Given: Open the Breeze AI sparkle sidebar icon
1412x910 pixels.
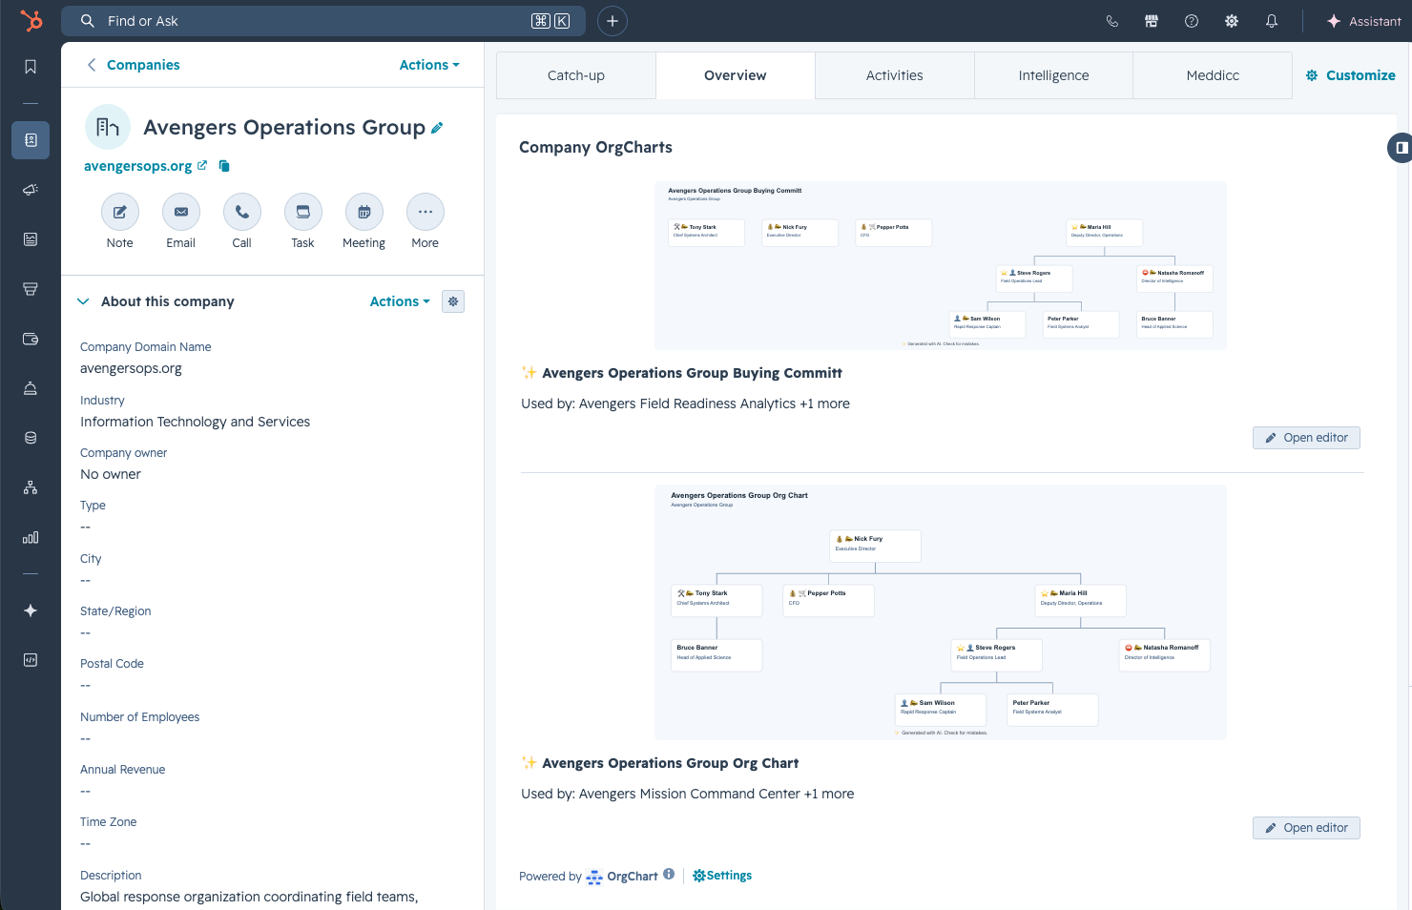Looking at the screenshot, I should (x=31, y=610).
